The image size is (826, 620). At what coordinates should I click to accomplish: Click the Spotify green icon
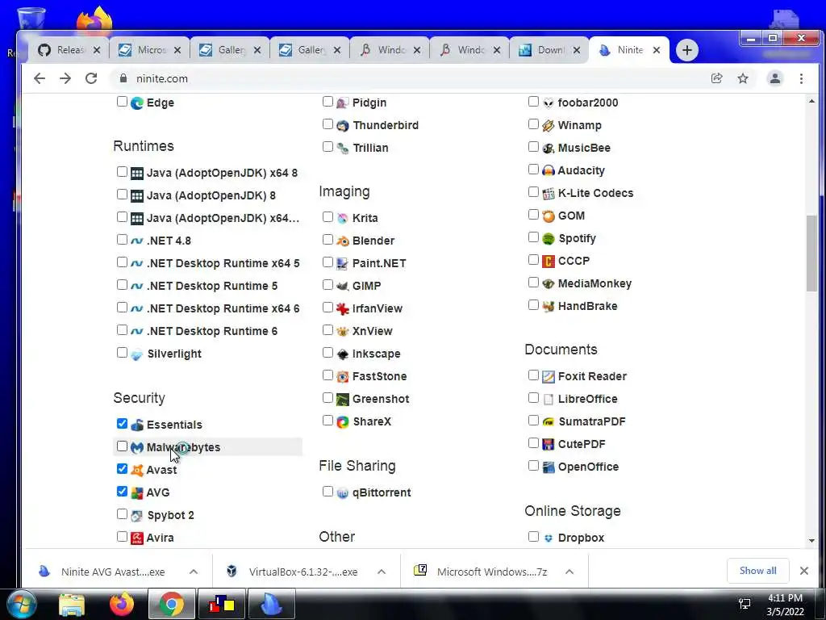pos(549,238)
